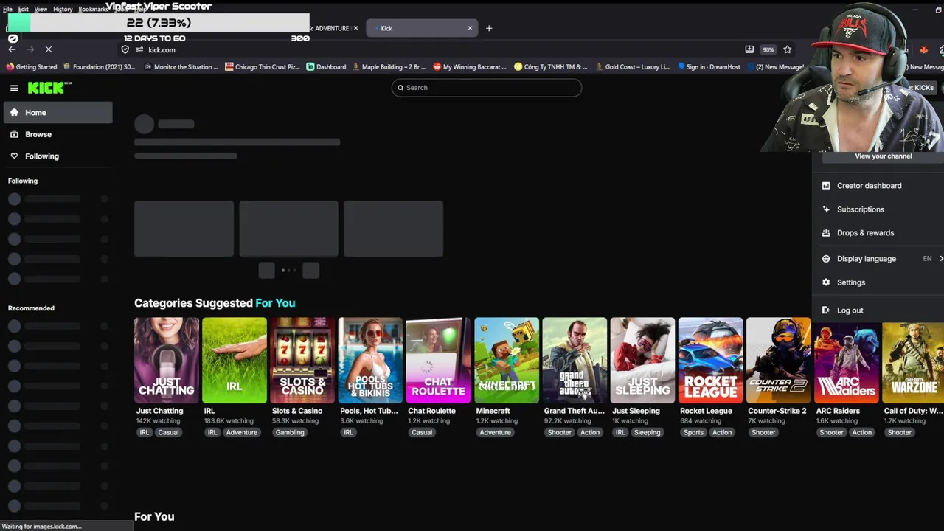Go back to previous page
The image size is (944, 531).
(12, 49)
